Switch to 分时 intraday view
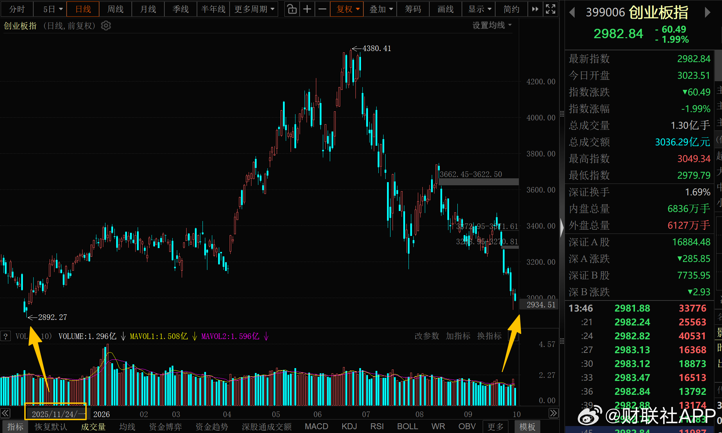 click(x=17, y=9)
